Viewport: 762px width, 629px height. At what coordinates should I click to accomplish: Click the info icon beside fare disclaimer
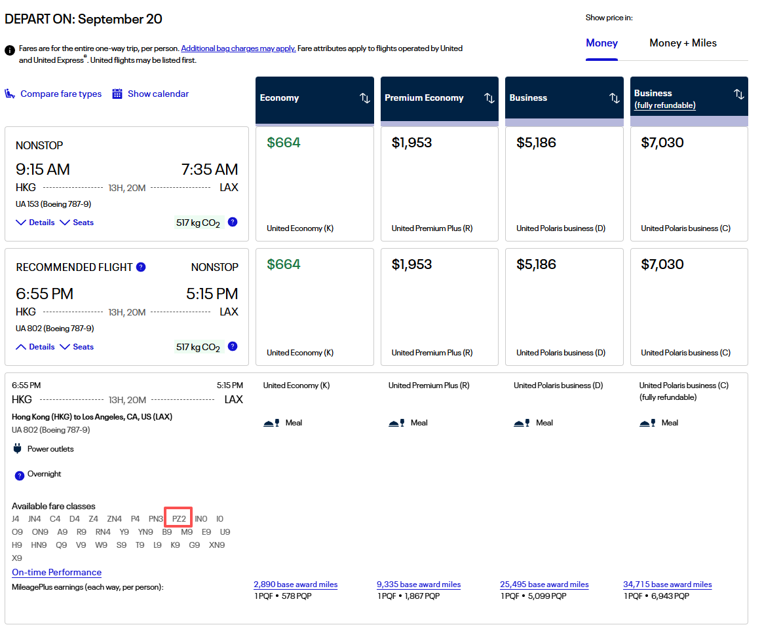point(10,50)
